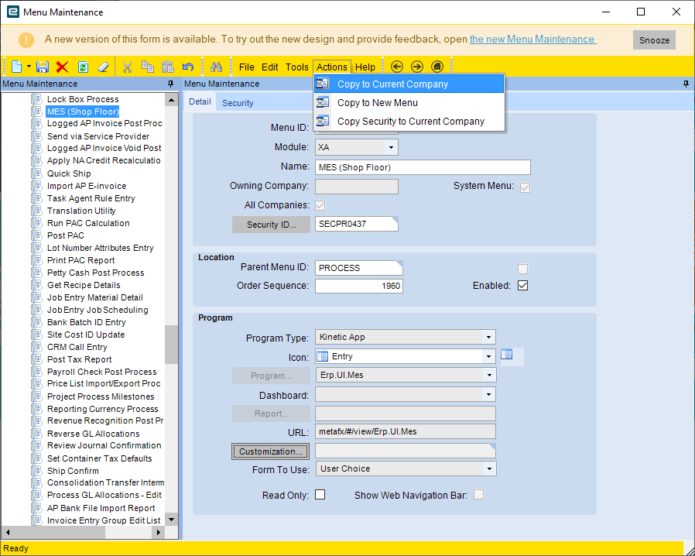Click icon beside Copy to Current Company
Viewport: 695px width, 556px height.
pyautogui.click(x=323, y=84)
